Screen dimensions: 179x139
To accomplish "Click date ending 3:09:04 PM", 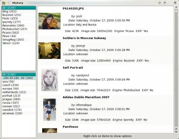I will coord(103,80).
